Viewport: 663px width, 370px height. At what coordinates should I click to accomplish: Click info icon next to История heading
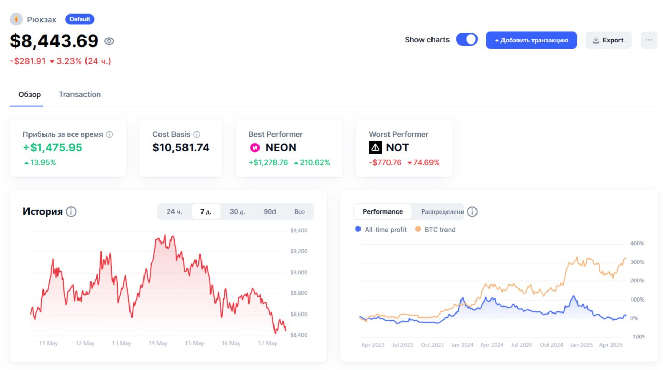[71, 211]
